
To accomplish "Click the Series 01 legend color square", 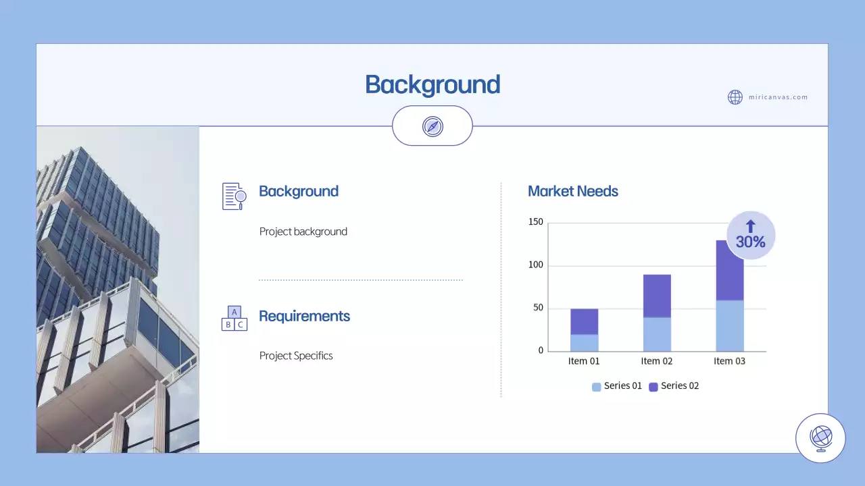I will tap(595, 386).
